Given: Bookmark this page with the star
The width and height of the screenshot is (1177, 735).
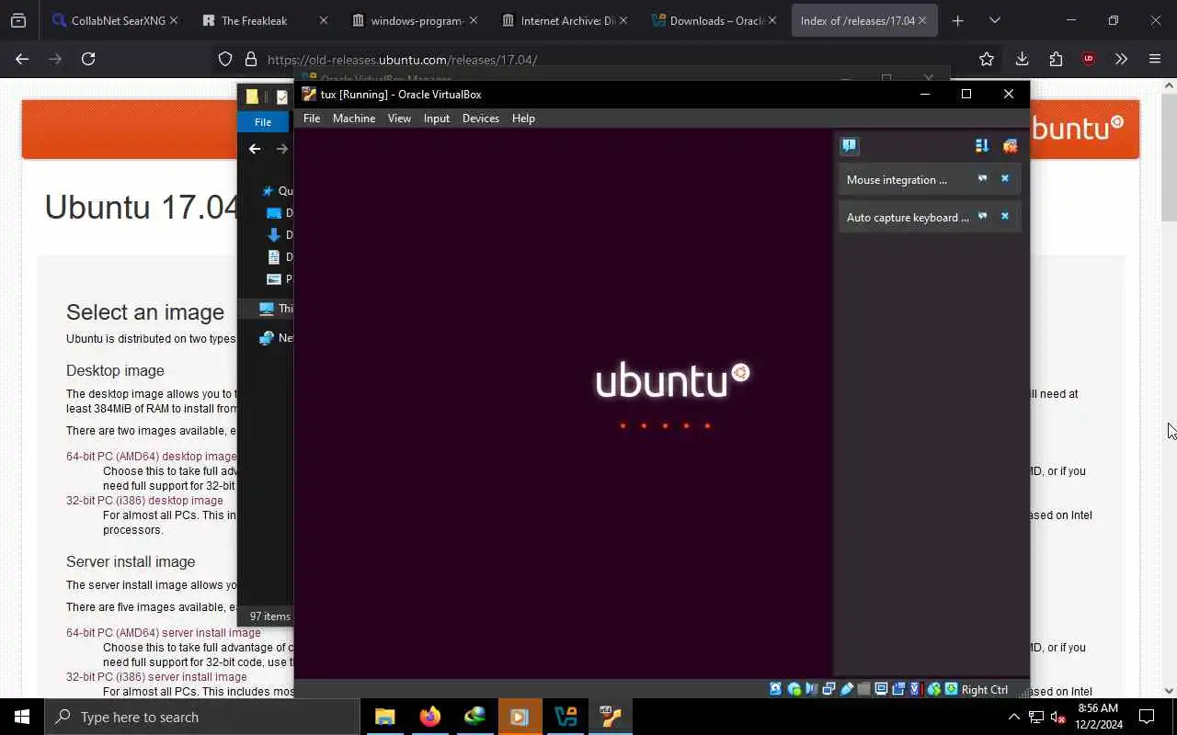Looking at the screenshot, I should (987, 59).
